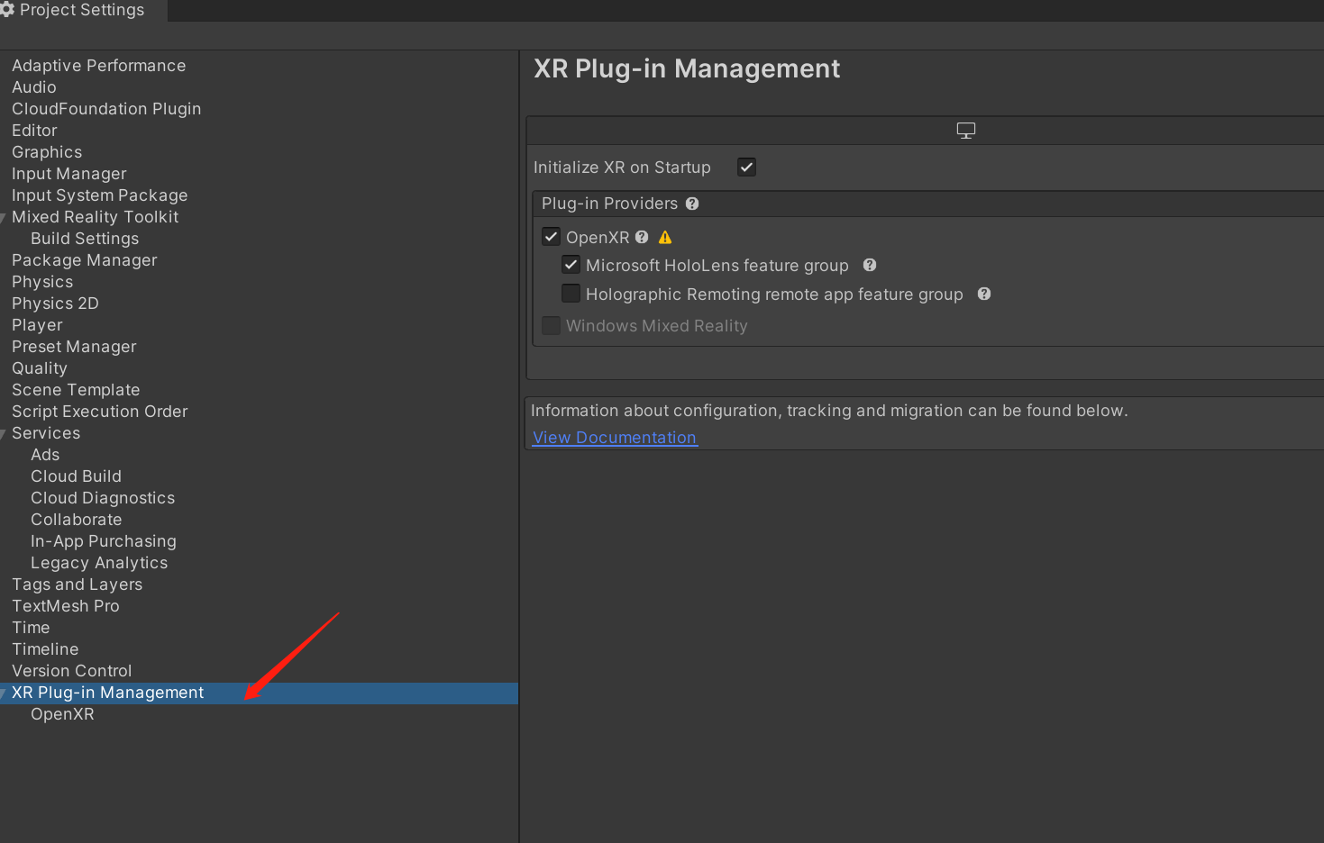Open Scene Template settings
This screenshot has width=1324, height=843.
[x=76, y=390]
